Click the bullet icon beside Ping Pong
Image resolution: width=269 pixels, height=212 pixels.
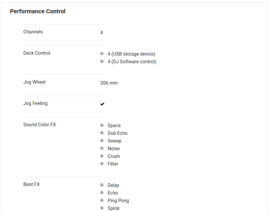(x=102, y=200)
